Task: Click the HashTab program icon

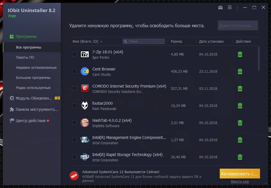Action: point(85,123)
